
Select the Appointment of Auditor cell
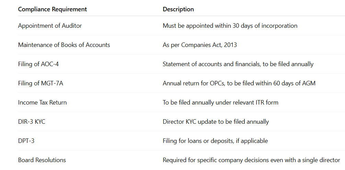[x=50, y=26]
